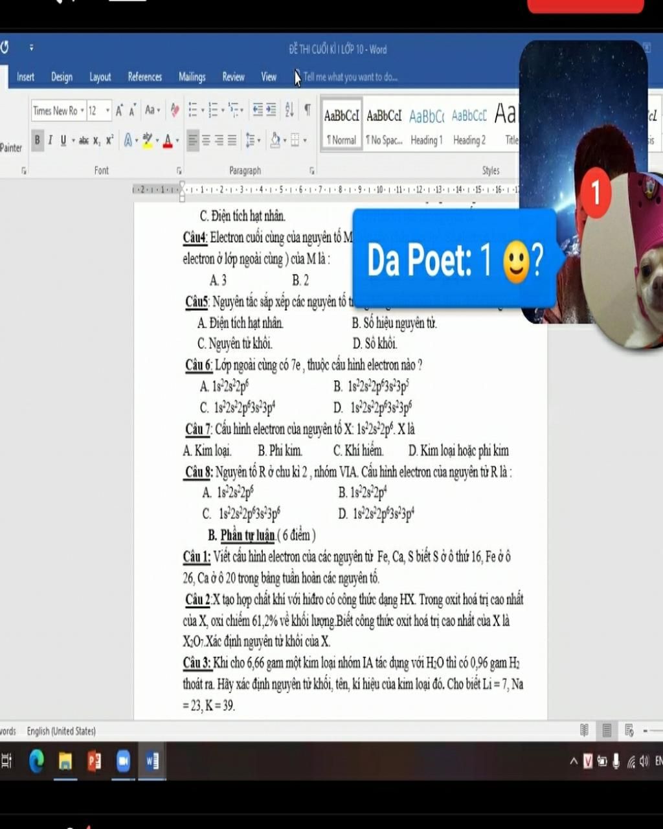
Task: Open the Design ribbon tab
Action: click(62, 77)
